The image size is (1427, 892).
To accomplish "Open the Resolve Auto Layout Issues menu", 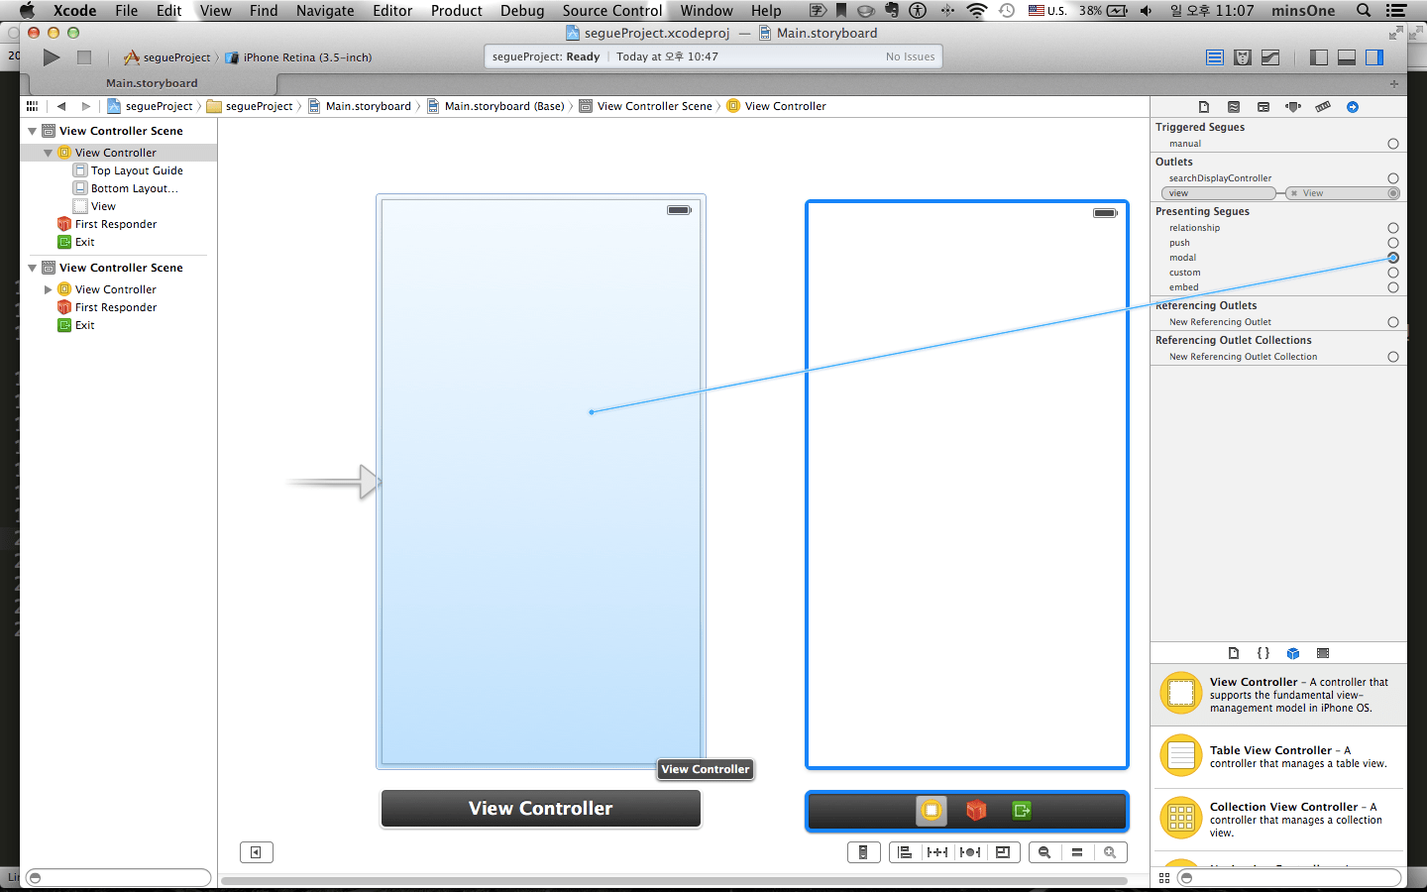I will coord(970,852).
